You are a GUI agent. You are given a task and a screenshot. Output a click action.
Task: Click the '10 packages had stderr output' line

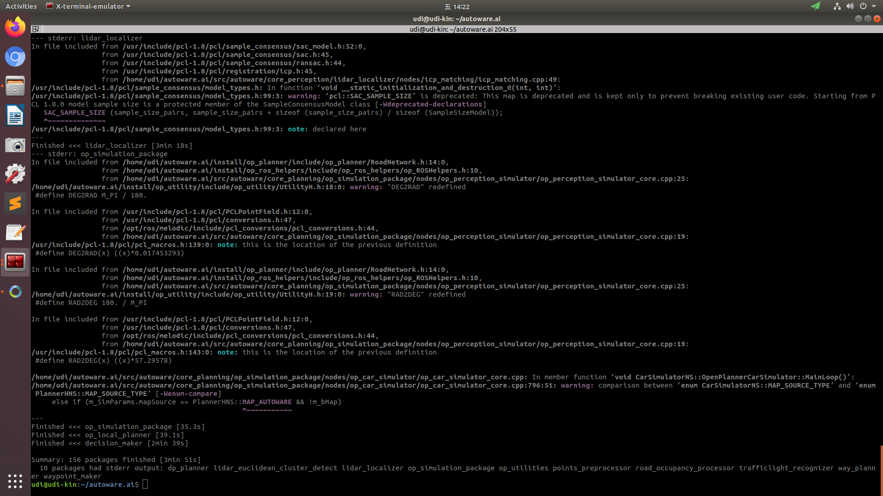453,472
